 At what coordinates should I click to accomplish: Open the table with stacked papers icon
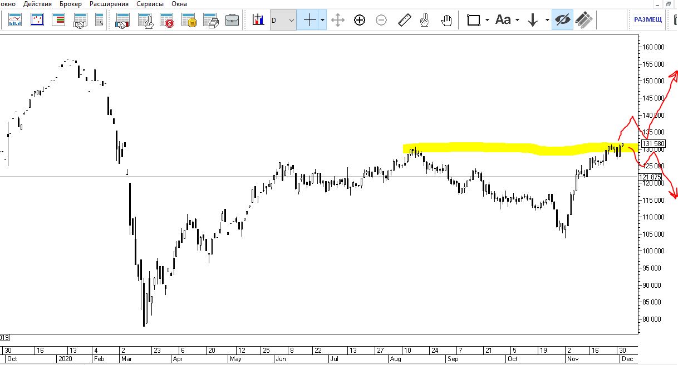click(210, 21)
